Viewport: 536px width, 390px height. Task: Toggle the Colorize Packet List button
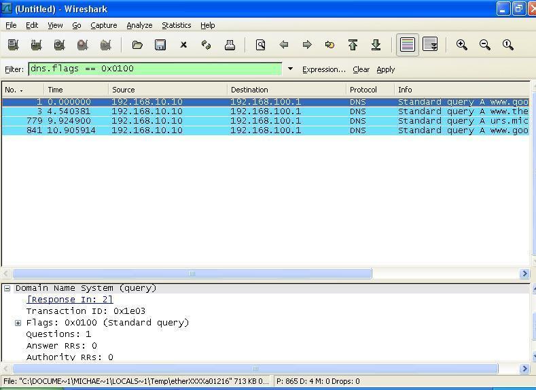407,45
